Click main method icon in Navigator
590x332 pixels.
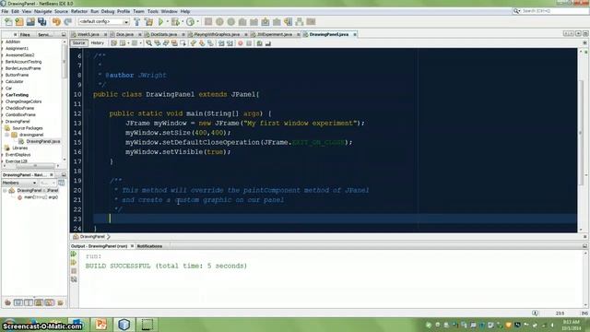click(20, 197)
